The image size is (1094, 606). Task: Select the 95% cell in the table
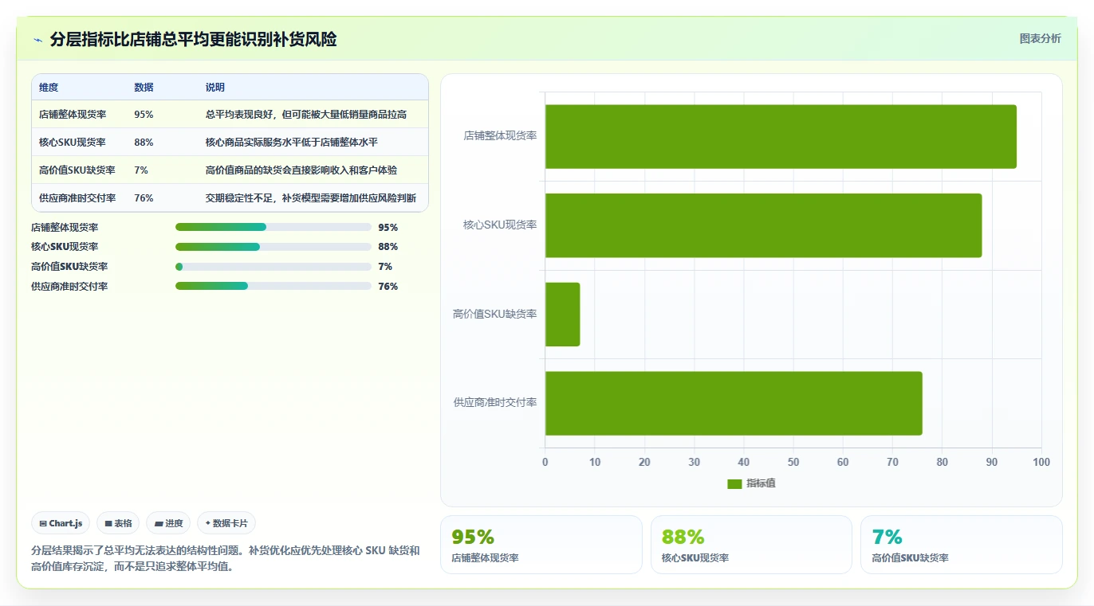[144, 115]
